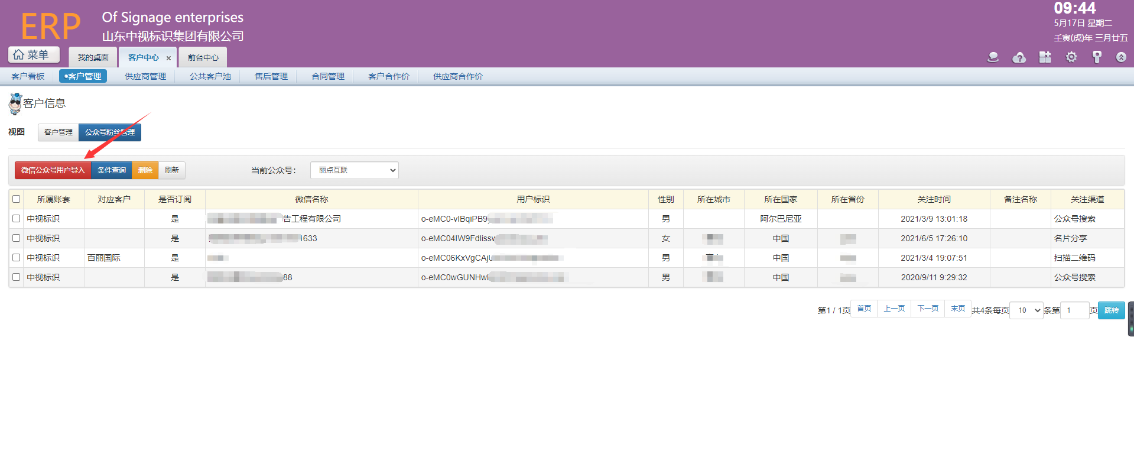Sort by 性别 column header
This screenshot has width=1134, height=457.
(666, 199)
